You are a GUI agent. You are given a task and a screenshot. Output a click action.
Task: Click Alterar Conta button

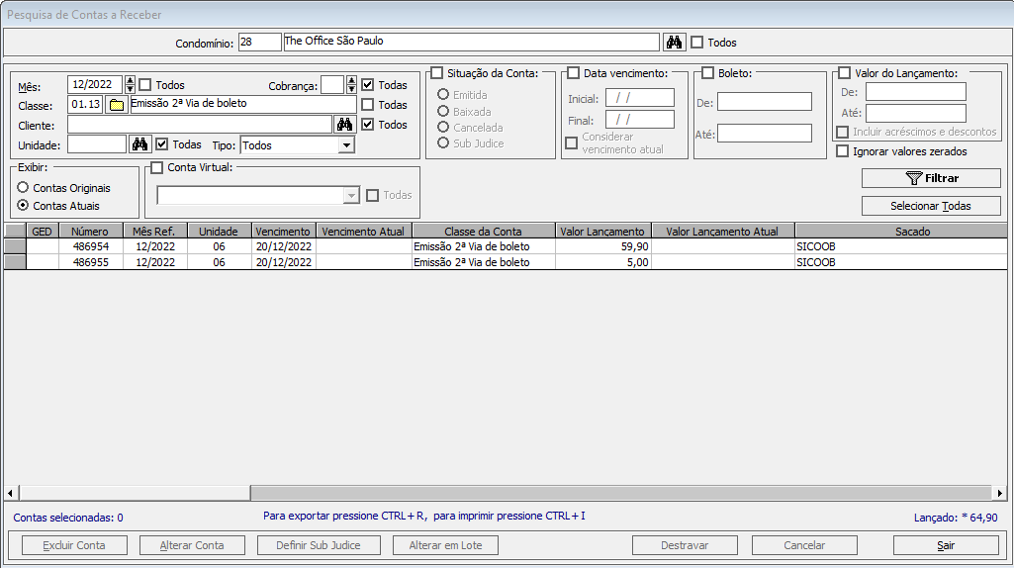(192, 545)
